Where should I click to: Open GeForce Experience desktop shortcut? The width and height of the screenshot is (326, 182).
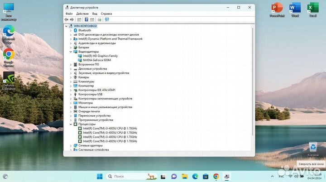(x=9, y=81)
